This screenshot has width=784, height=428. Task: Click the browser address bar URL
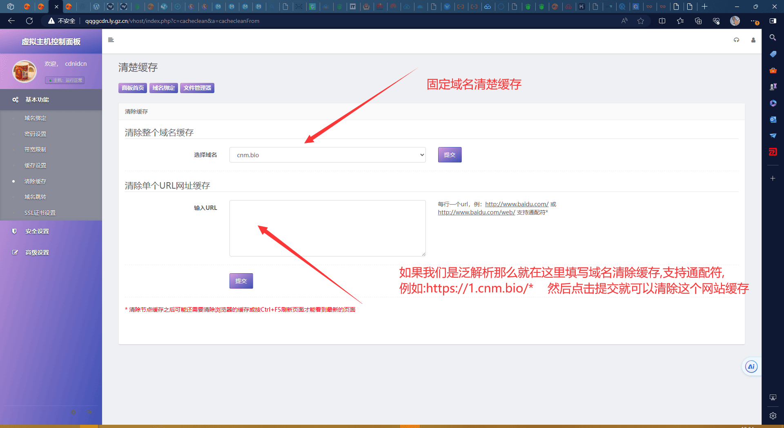172,21
